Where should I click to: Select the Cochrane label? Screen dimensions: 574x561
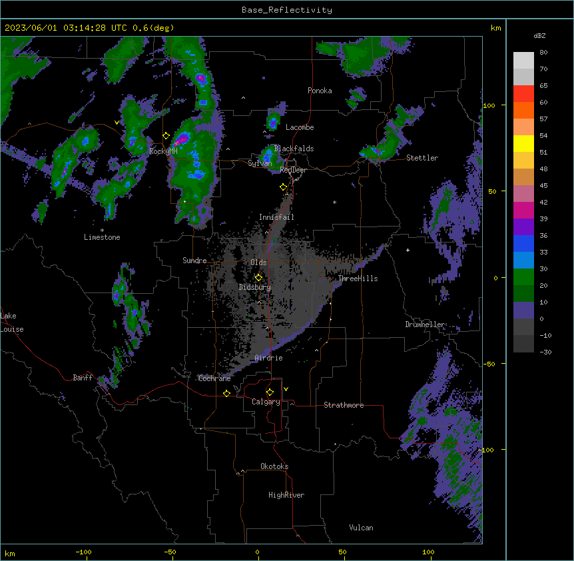click(x=214, y=378)
